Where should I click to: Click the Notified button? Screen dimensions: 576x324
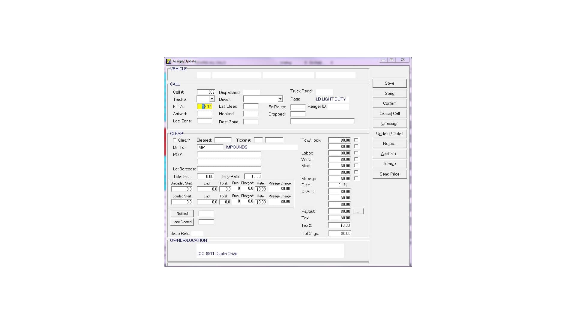pos(182,214)
